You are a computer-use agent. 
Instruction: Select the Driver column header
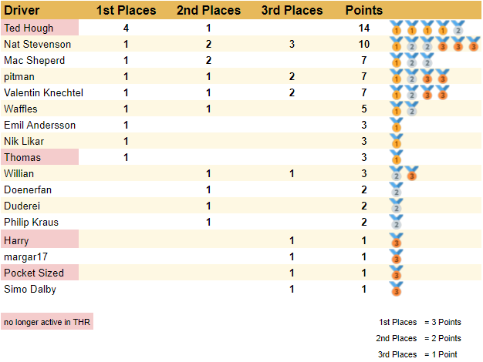(x=22, y=11)
